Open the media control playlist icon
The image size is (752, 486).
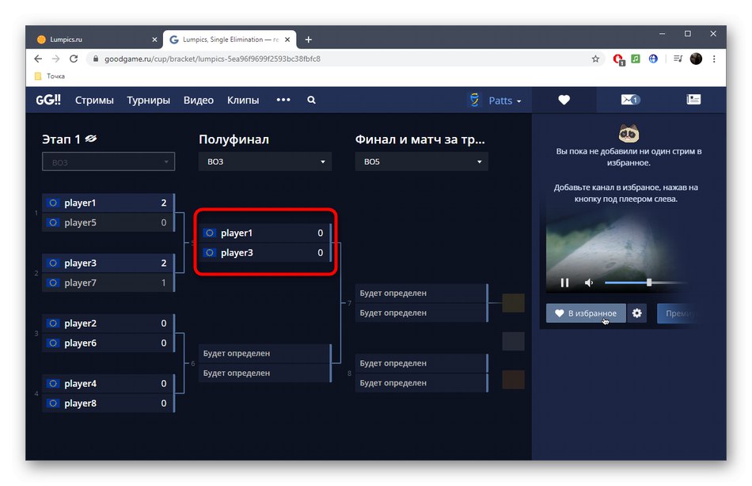click(678, 59)
